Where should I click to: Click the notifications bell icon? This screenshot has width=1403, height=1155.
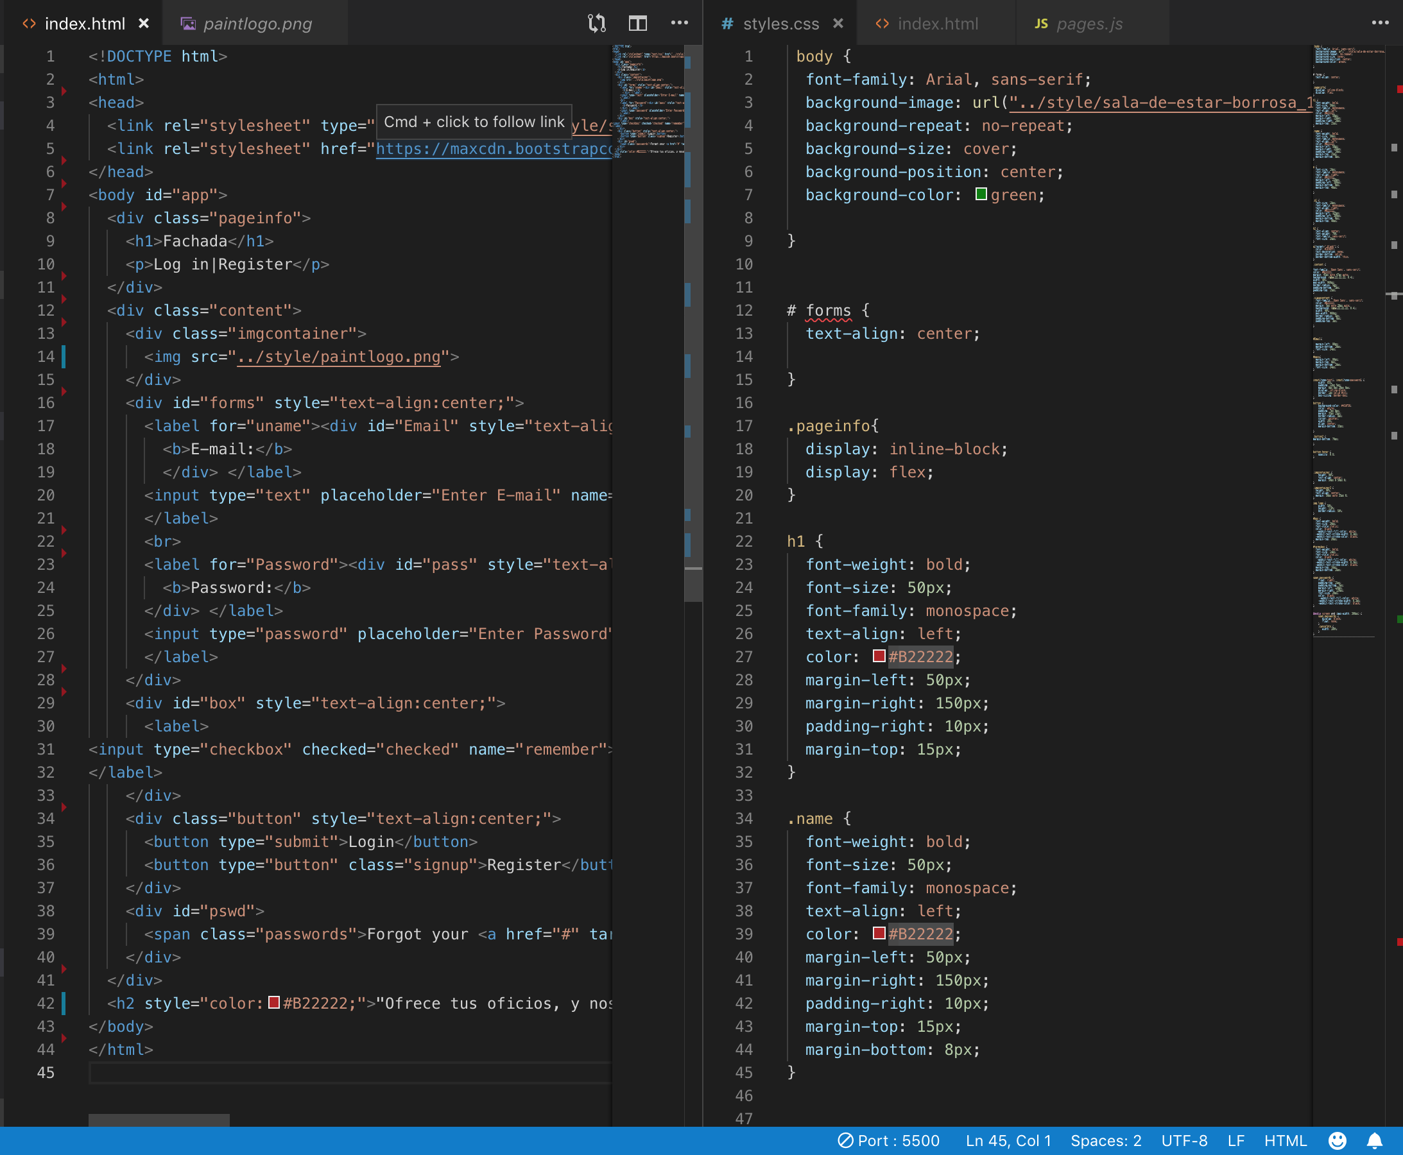pos(1374,1141)
